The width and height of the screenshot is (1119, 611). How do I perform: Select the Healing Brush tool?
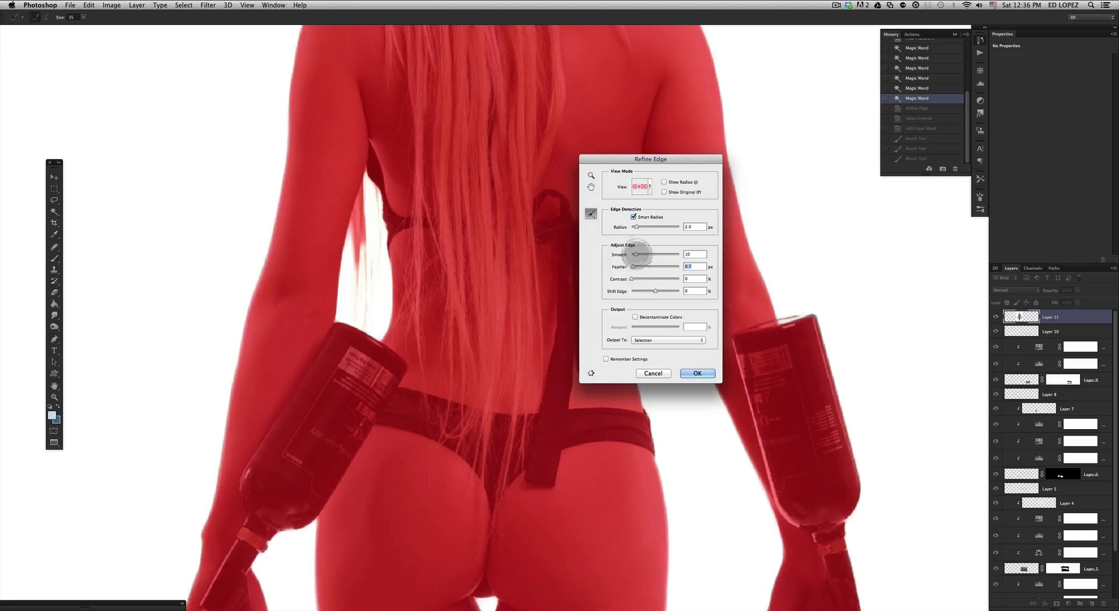coord(54,247)
